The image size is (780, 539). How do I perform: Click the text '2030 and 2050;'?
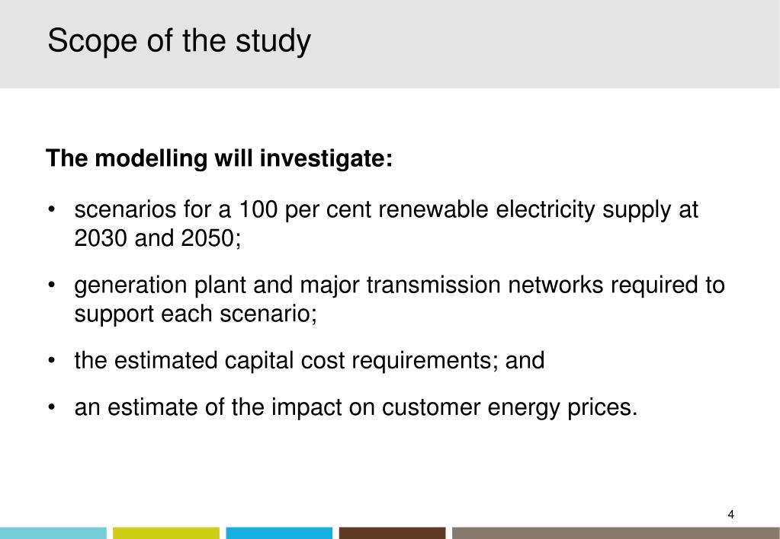click(158, 238)
